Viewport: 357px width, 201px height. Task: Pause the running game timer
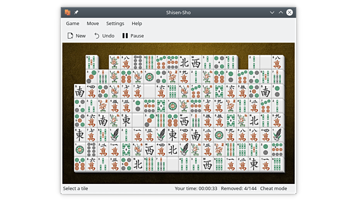[132, 36]
